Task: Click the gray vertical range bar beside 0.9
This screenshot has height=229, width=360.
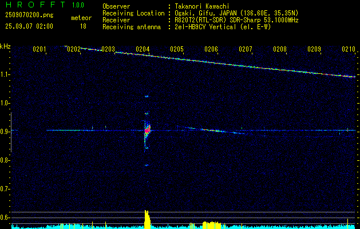Action: coord(11,132)
